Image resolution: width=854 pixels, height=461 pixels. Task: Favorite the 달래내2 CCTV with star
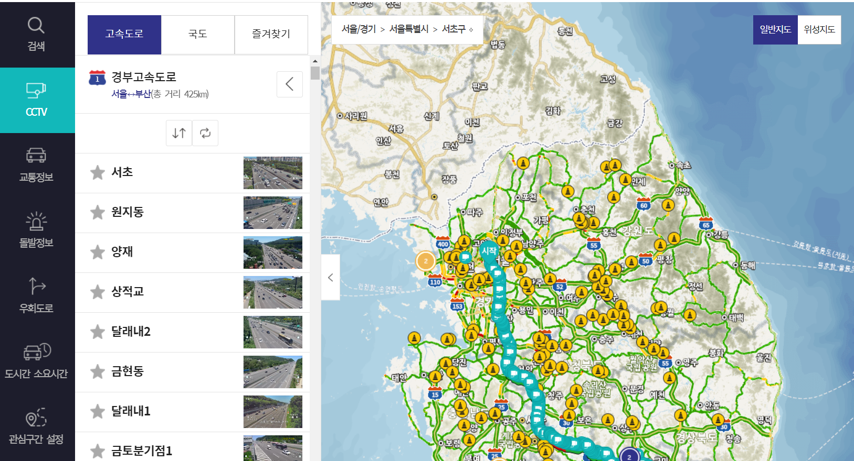click(x=98, y=332)
